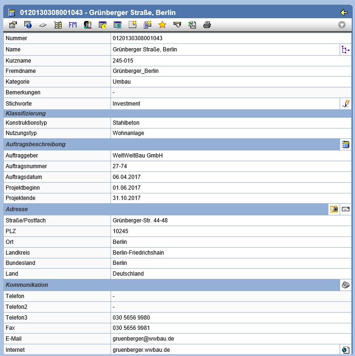
Task: Click the printer icon in toolbar
Action: 207,25
